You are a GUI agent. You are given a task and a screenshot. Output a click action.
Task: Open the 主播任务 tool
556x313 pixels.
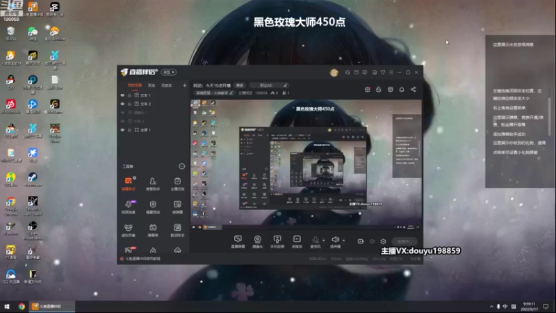click(x=177, y=184)
